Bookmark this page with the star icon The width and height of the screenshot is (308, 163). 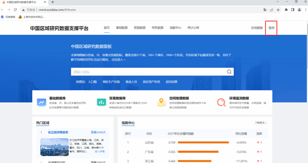[x=278, y=10]
